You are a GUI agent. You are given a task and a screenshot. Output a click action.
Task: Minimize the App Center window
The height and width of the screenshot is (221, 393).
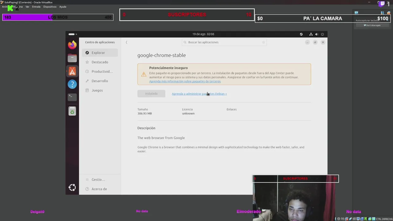[307, 42]
